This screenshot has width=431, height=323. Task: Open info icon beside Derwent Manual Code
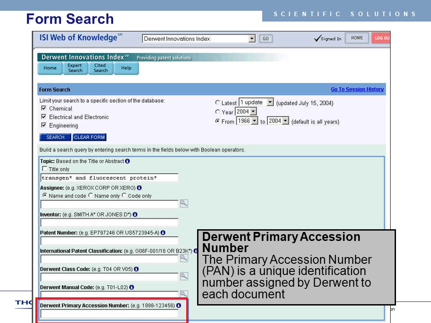(x=132, y=287)
